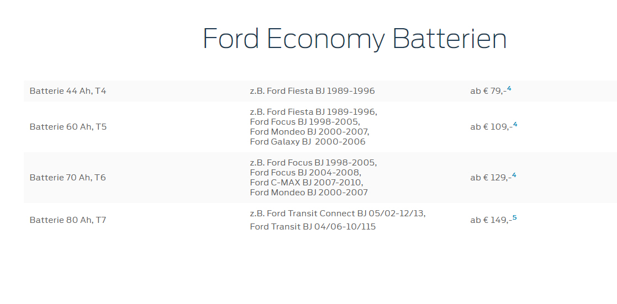
Task: Select the Batterie 44 Ah, T4 cell
Action: tap(68, 91)
